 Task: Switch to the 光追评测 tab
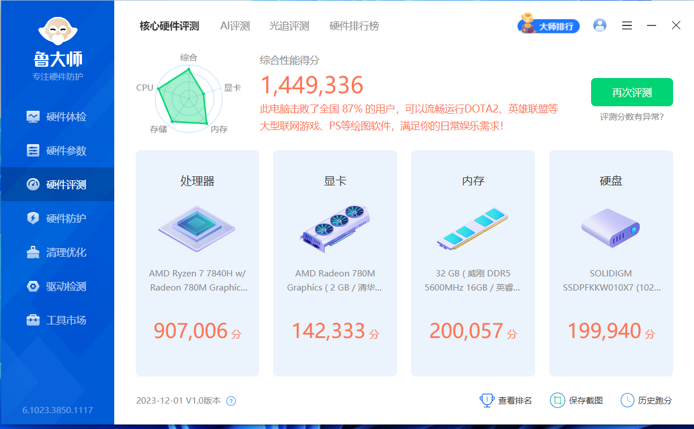[x=289, y=26]
